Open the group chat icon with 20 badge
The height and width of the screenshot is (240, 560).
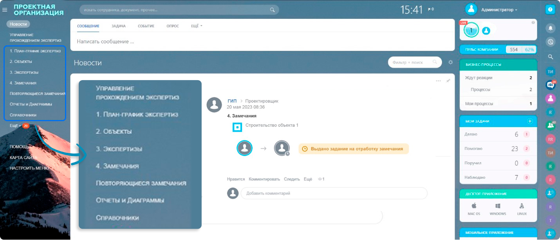pos(550,84)
